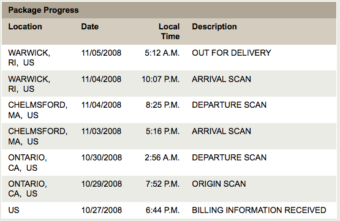Click the 10:07 P.M. time cell
340x221 pixels.
tap(161, 79)
